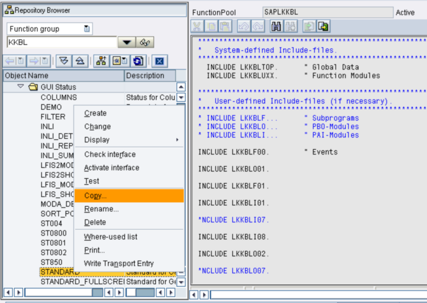Open the KKBL history dropdown arrow
This screenshot has height=303, width=427.
(126, 42)
